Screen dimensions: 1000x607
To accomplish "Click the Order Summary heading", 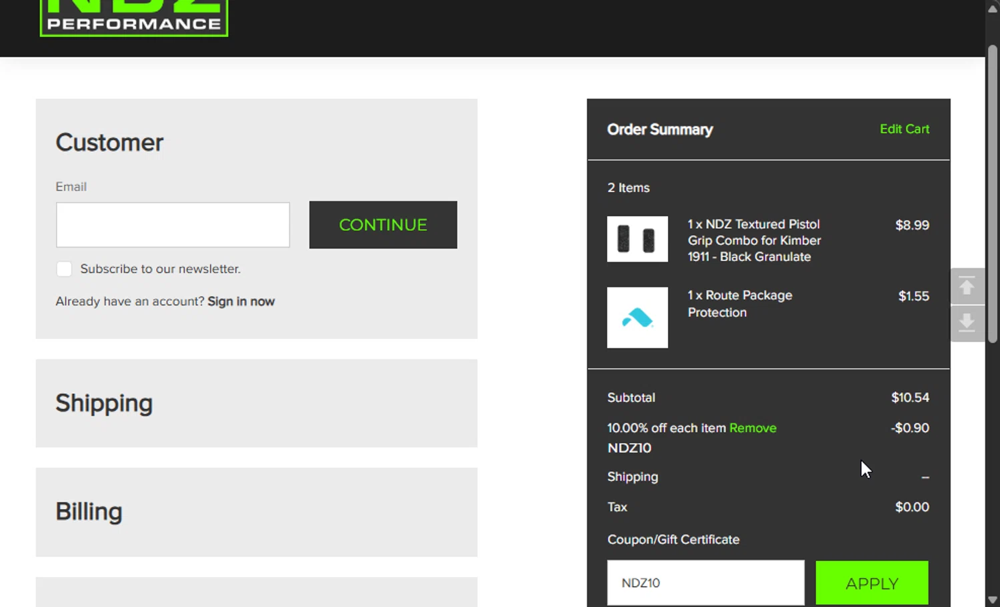I will pos(660,129).
